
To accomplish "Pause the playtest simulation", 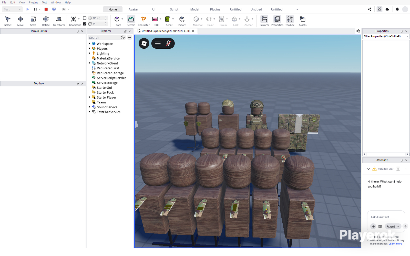I will click(35, 9).
